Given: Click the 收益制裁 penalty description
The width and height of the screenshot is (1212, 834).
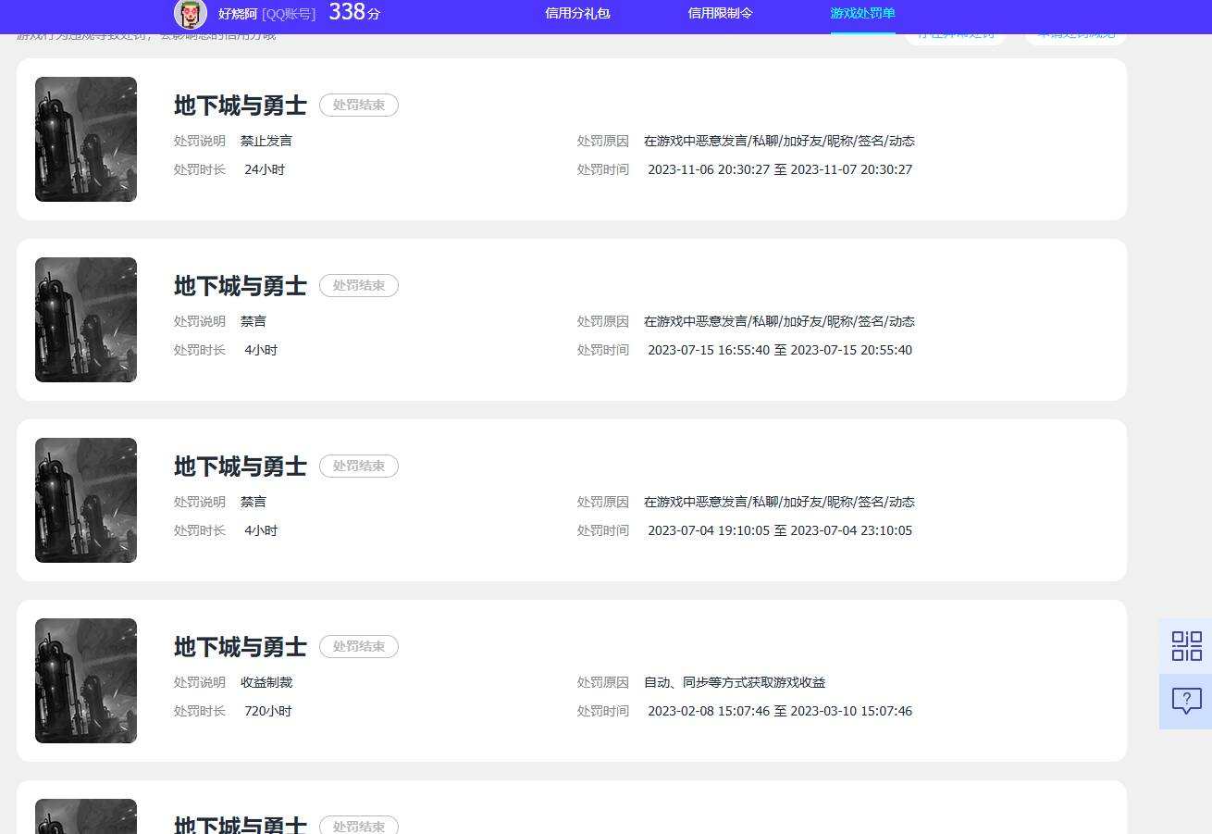Looking at the screenshot, I should (x=266, y=682).
